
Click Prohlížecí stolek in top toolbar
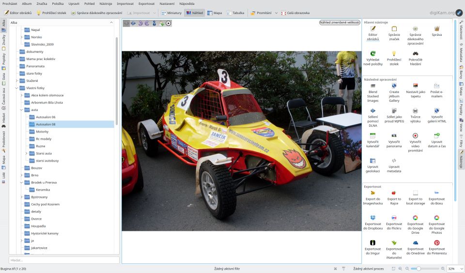[x=51, y=13]
